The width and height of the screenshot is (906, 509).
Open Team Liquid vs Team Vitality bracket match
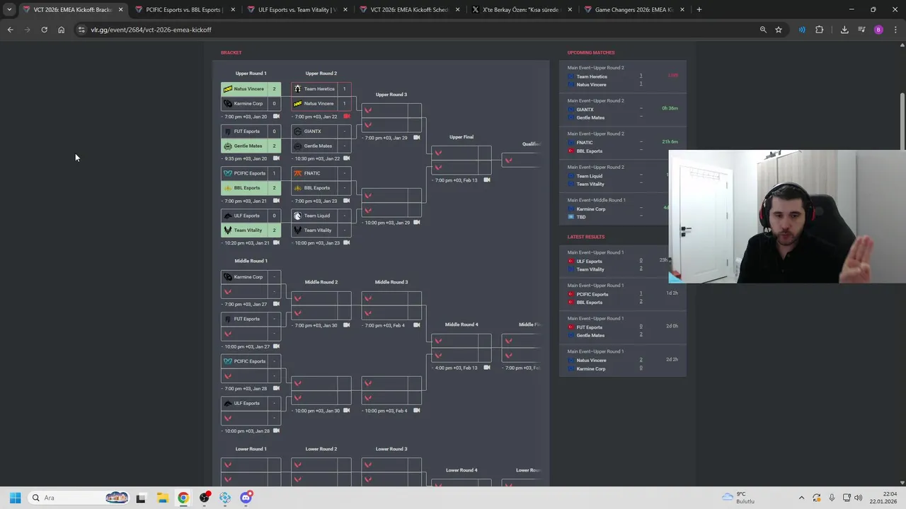(321, 223)
